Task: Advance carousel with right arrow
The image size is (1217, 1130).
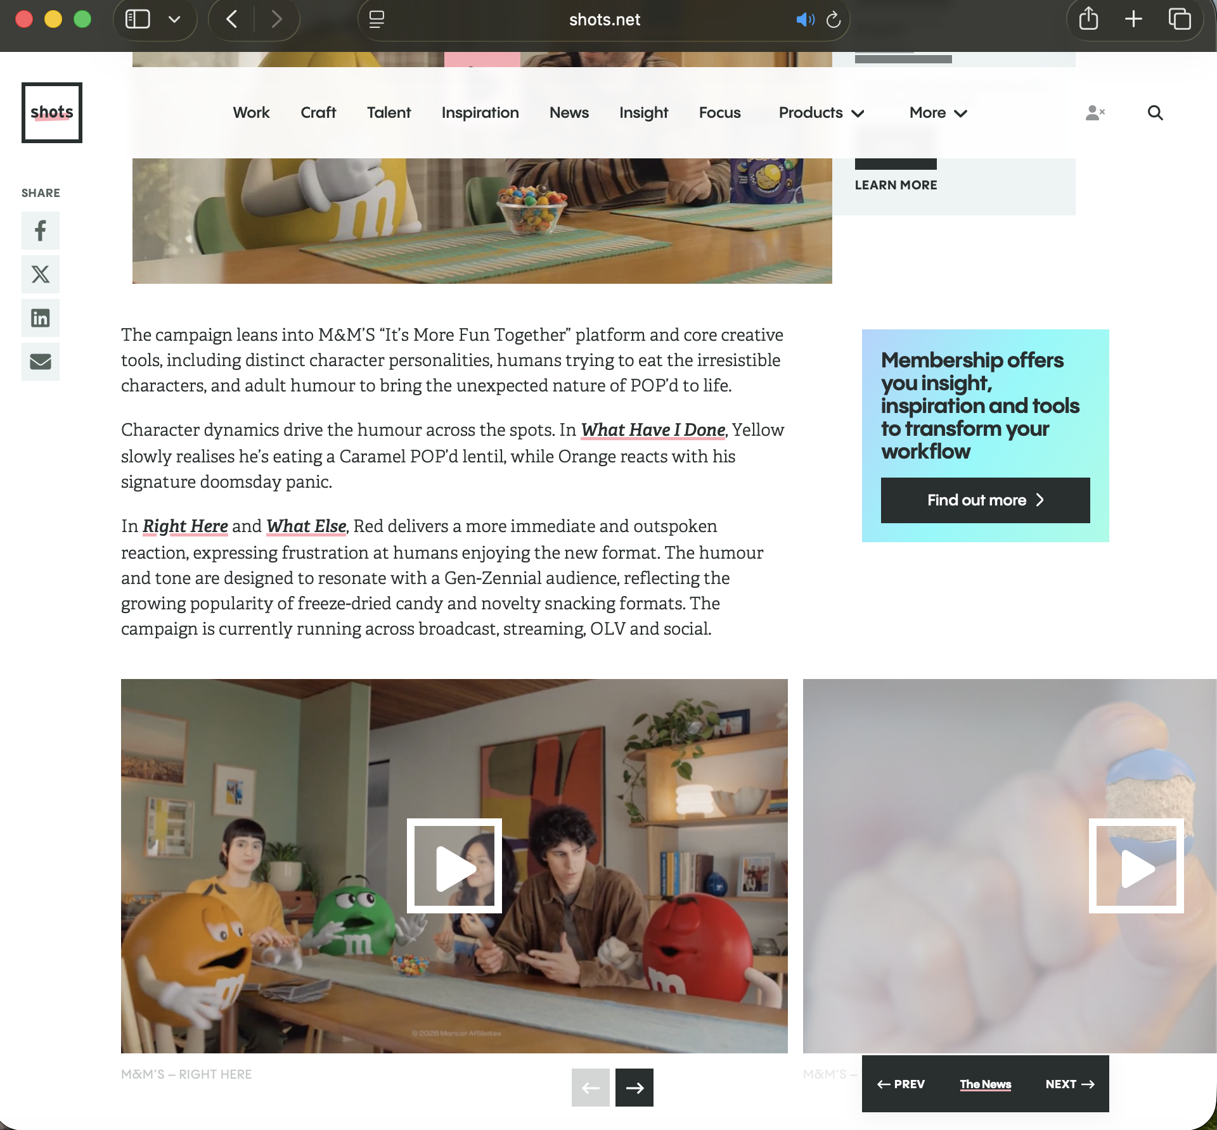Action: (x=634, y=1088)
